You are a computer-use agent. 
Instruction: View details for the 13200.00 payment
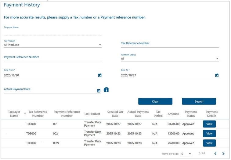pos(209,134)
